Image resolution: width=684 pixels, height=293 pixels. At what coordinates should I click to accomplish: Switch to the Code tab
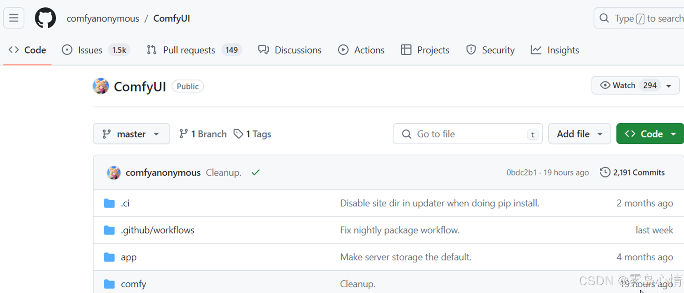(x=27, y=50)
